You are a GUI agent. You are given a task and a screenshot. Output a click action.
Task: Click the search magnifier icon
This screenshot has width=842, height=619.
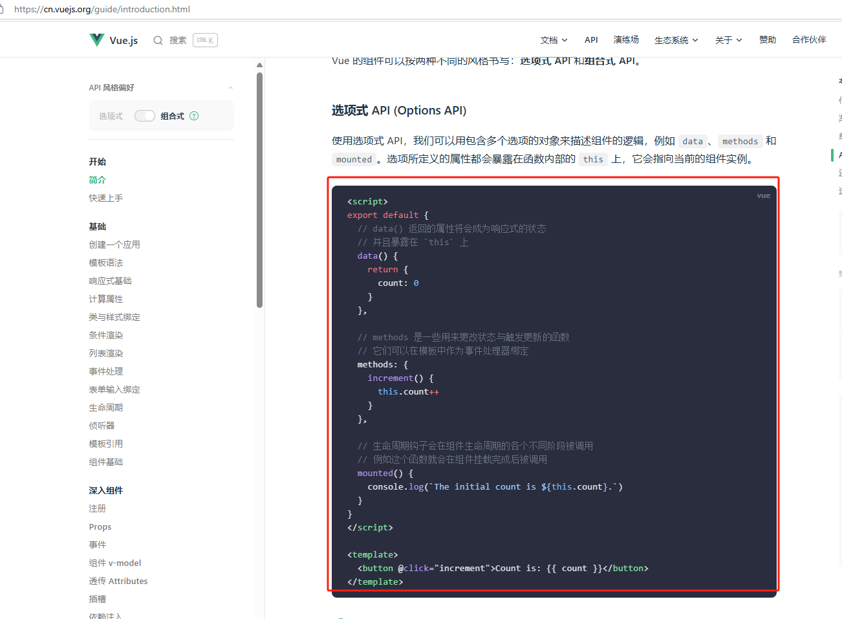coord(158,40)
